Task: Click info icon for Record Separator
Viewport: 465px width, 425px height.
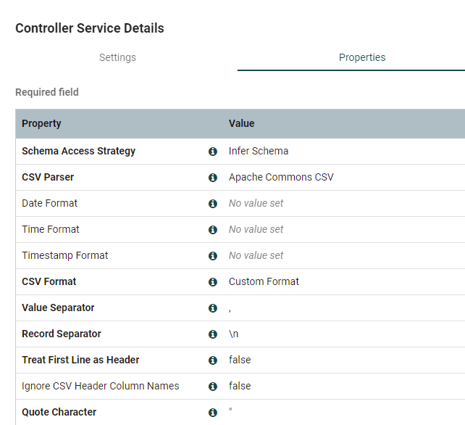Action: point(213,334)
